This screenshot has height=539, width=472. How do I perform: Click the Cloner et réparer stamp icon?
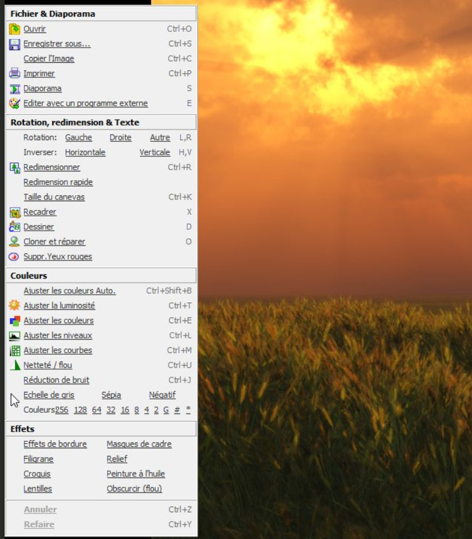pos(15,242)
